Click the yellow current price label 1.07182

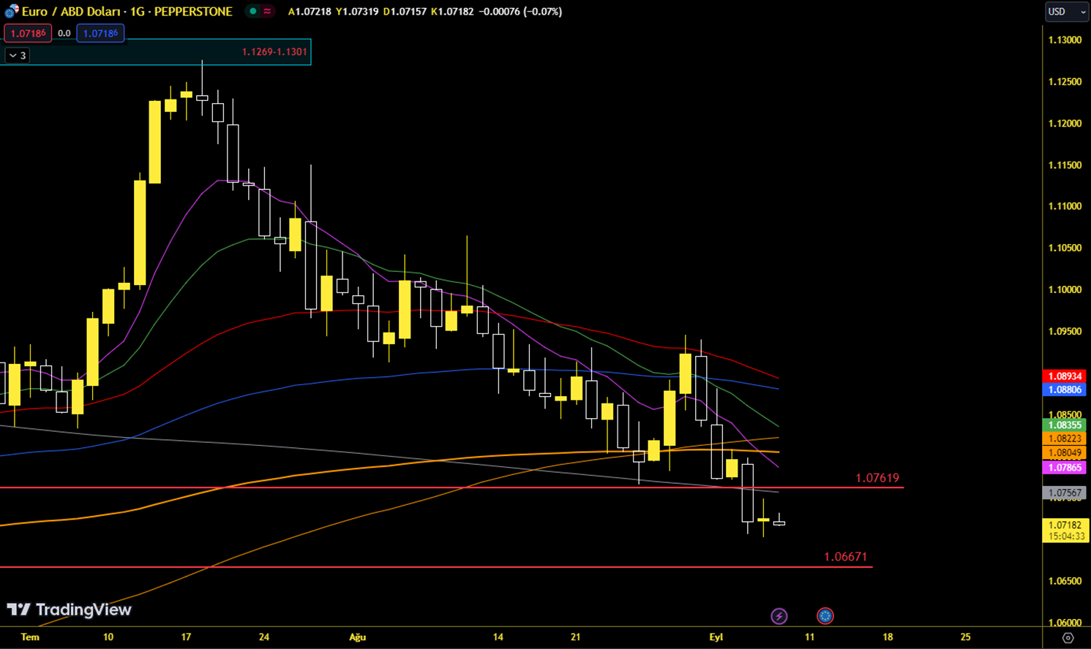(1065, 525)
